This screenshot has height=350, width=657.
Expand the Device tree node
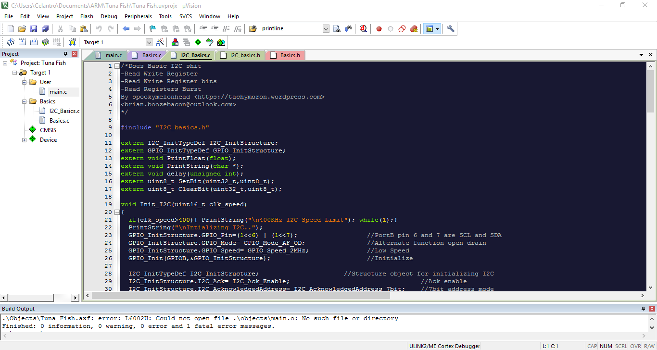click(24, 140)
